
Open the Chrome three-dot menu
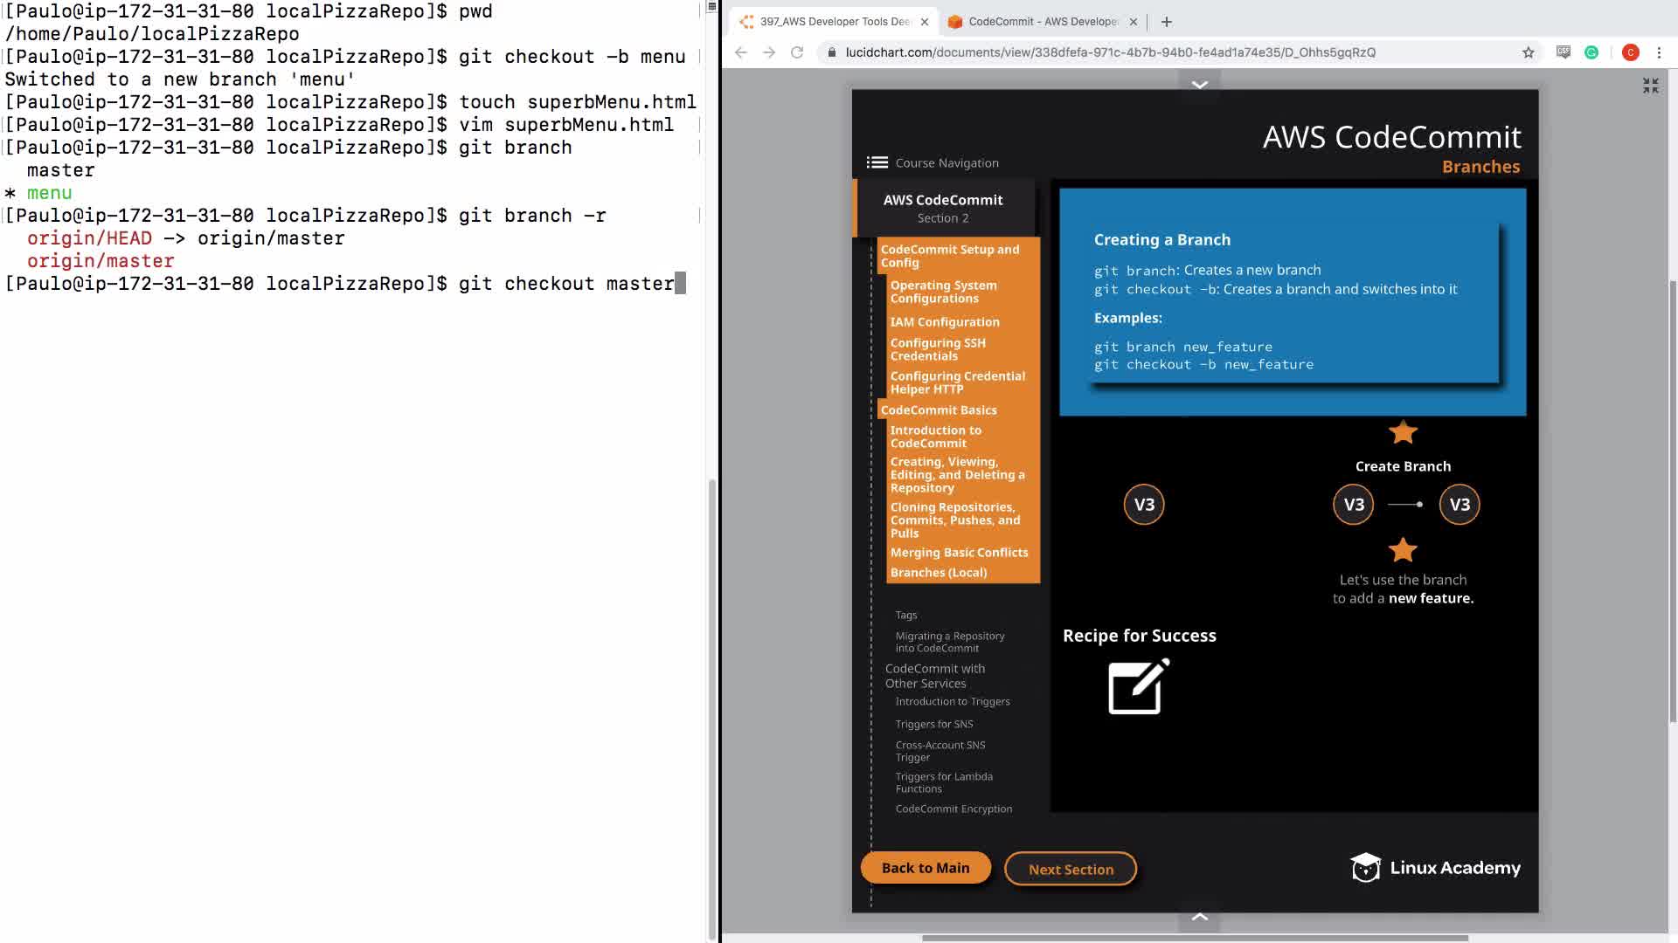point(1659,52)
